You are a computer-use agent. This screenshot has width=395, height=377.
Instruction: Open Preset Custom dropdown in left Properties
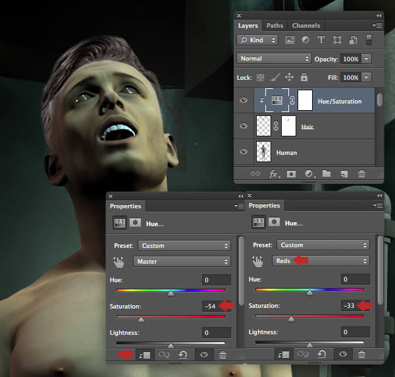(x=184, y=246)
